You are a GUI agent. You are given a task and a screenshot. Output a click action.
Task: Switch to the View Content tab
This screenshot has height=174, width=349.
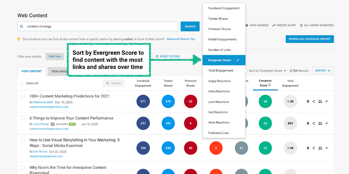(32, 71)
